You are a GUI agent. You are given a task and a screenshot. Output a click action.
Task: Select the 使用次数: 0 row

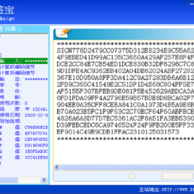[x=14, y=103]
